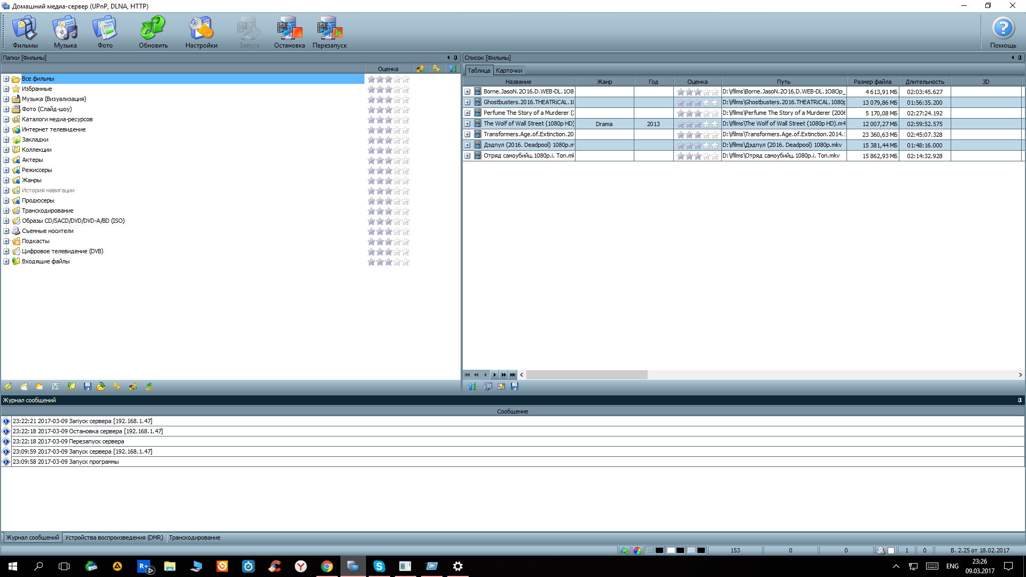Expand the Deadpool movie row
The image size is (1026, 577).
tap(468, 145)
